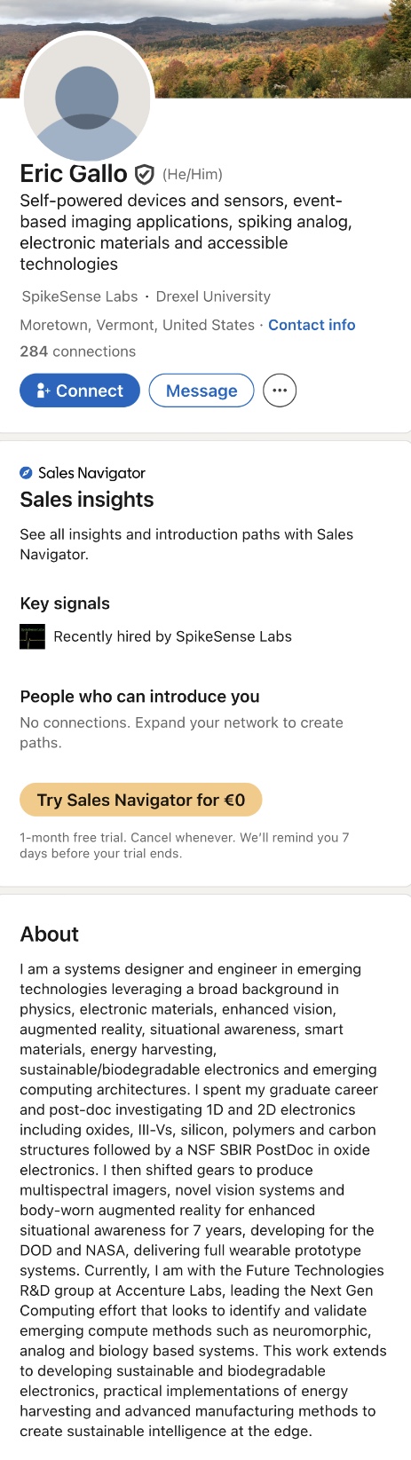Click the (He/Him) pronouns label

pos(193,175)
